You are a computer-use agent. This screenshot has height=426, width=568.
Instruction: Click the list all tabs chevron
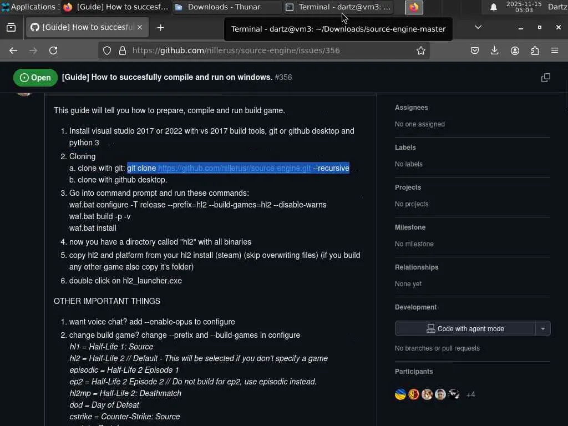(x=478, y=27)
